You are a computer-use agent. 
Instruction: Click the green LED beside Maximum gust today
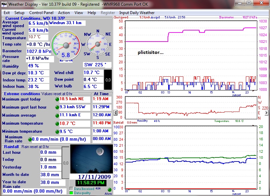[x=57, y=100]
